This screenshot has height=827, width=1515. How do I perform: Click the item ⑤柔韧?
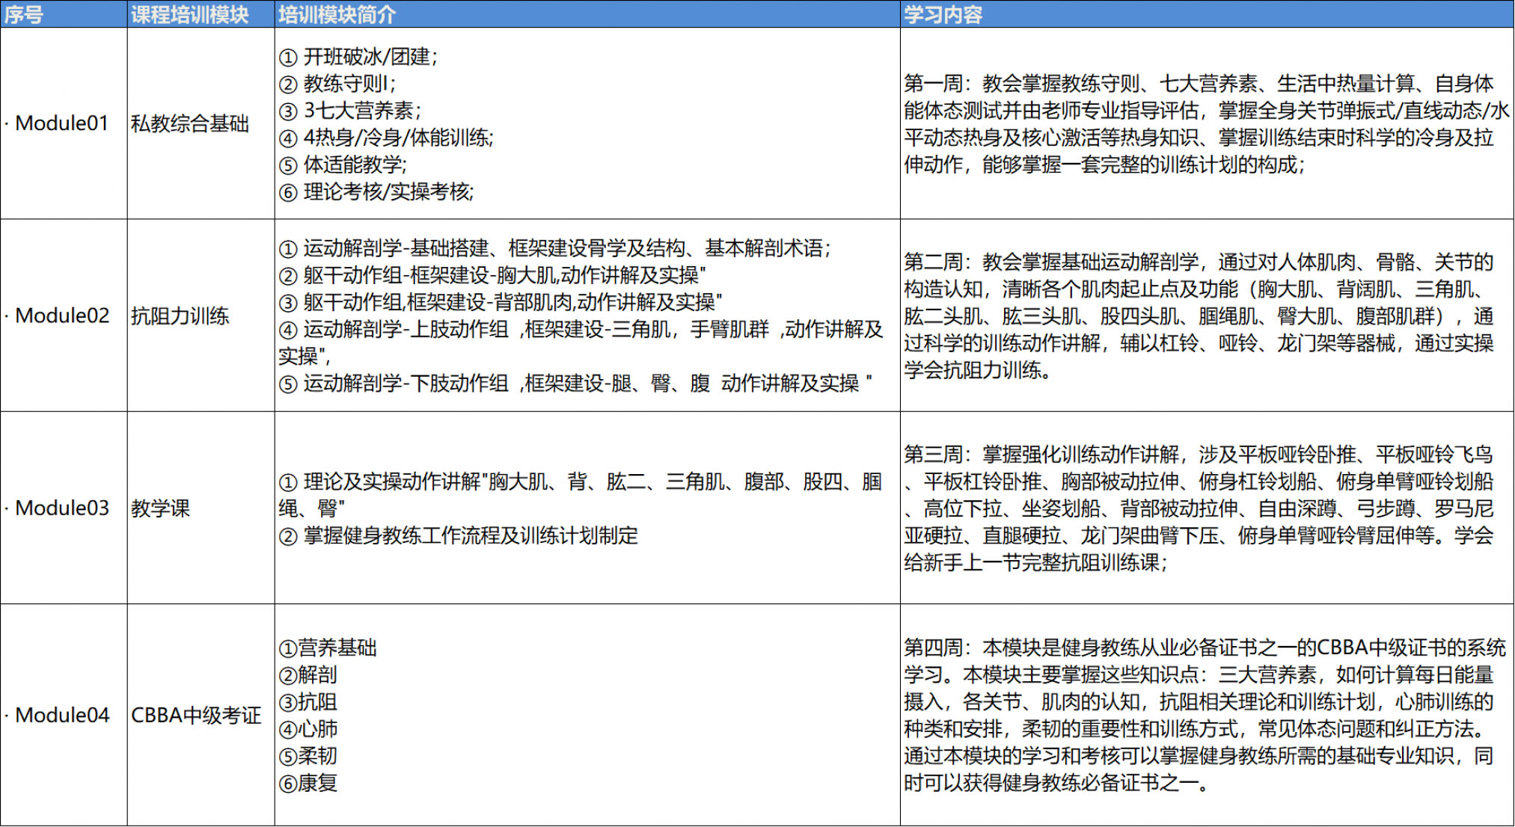tap(307, 755)
